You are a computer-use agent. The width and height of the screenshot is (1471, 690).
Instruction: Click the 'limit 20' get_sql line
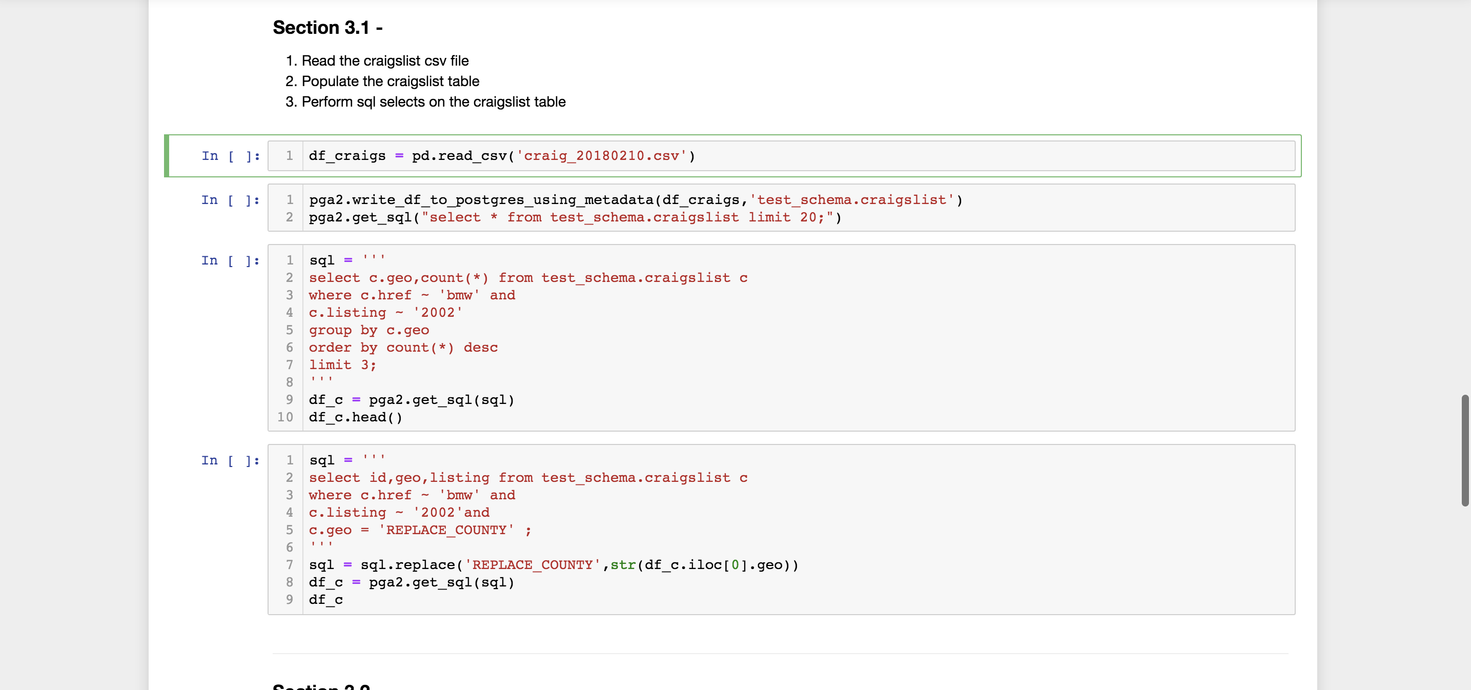575,218
